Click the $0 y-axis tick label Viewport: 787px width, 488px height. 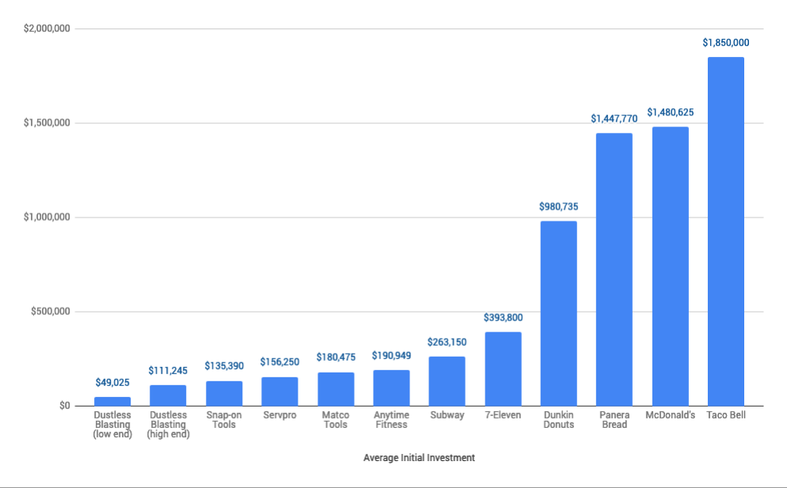[x=65, y=406]
